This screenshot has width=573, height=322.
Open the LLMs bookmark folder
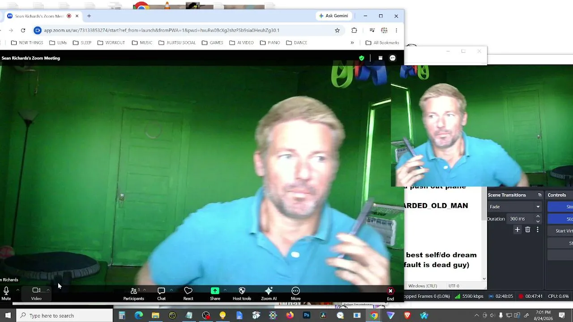pyautogui.click(x=58, y=43)
